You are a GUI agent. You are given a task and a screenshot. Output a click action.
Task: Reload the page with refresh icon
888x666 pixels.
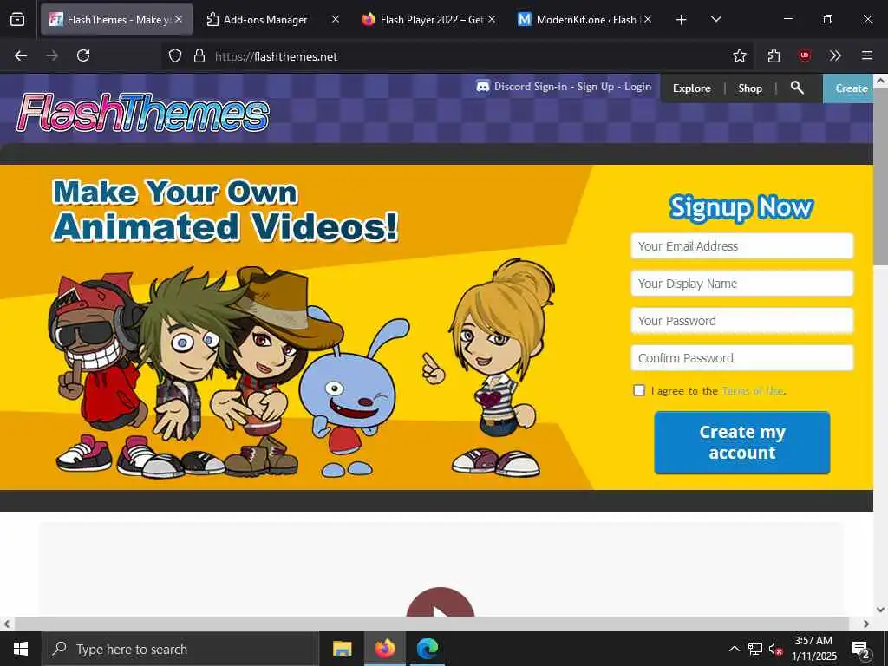[83, 55]
